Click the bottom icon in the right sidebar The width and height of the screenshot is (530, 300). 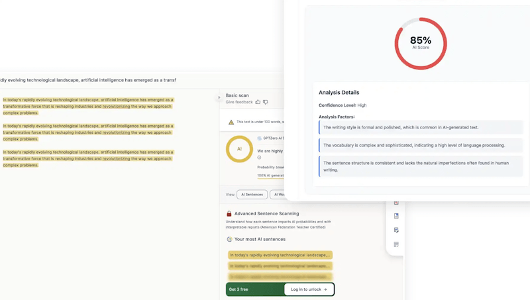[396, 244]
